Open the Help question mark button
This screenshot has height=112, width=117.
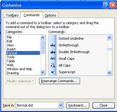(x=106, y=5)
